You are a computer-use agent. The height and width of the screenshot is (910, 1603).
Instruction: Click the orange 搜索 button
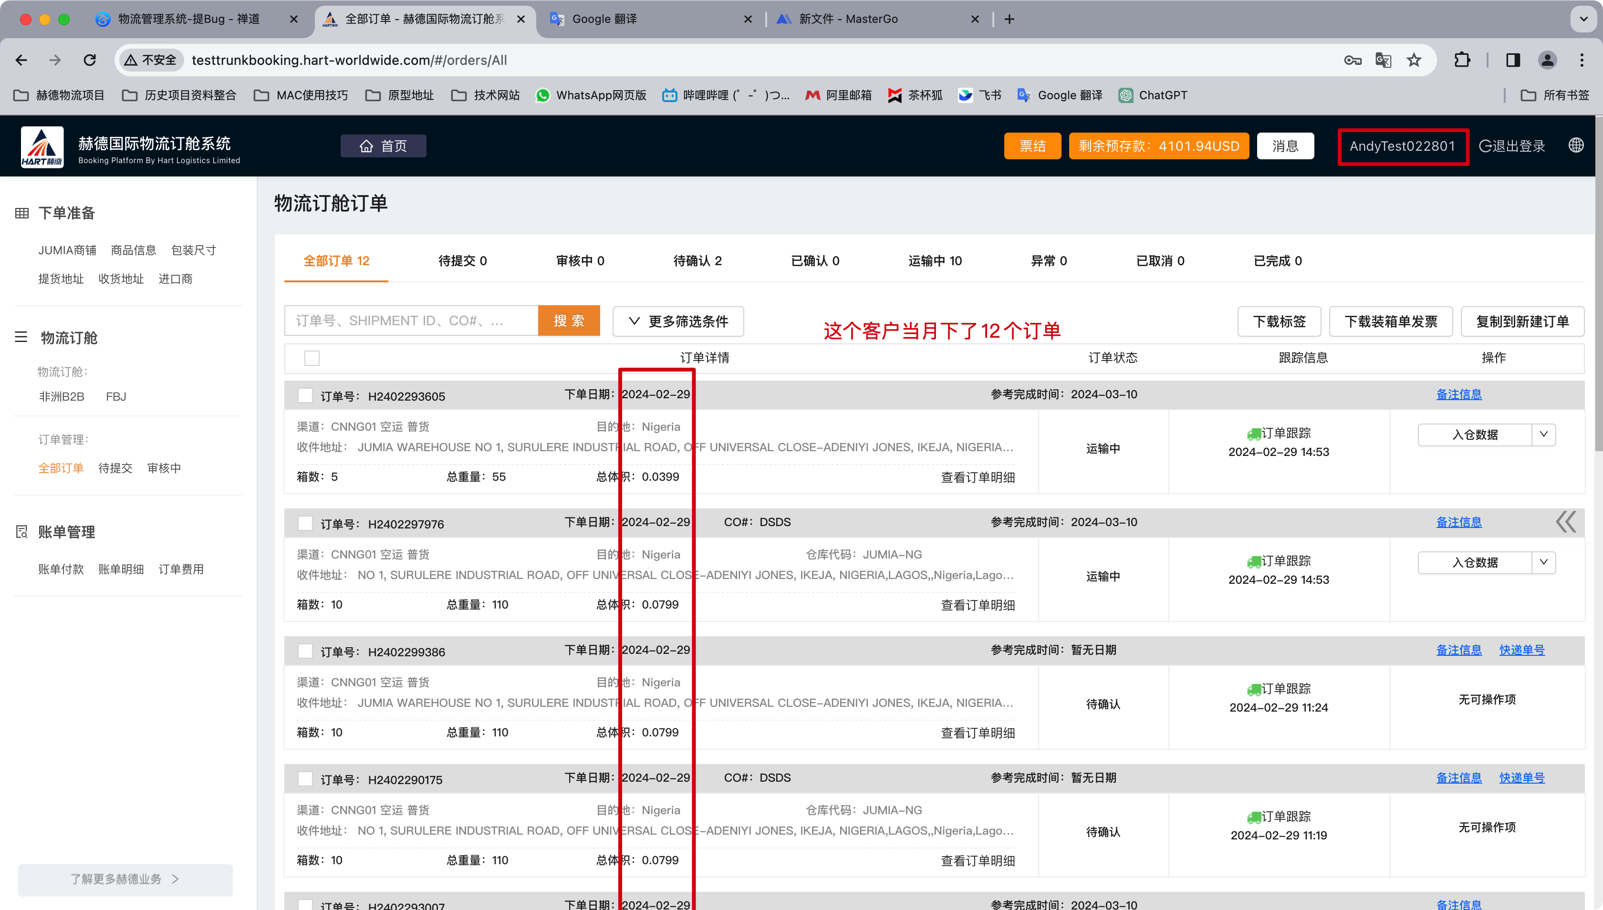(x=568, y=321)
